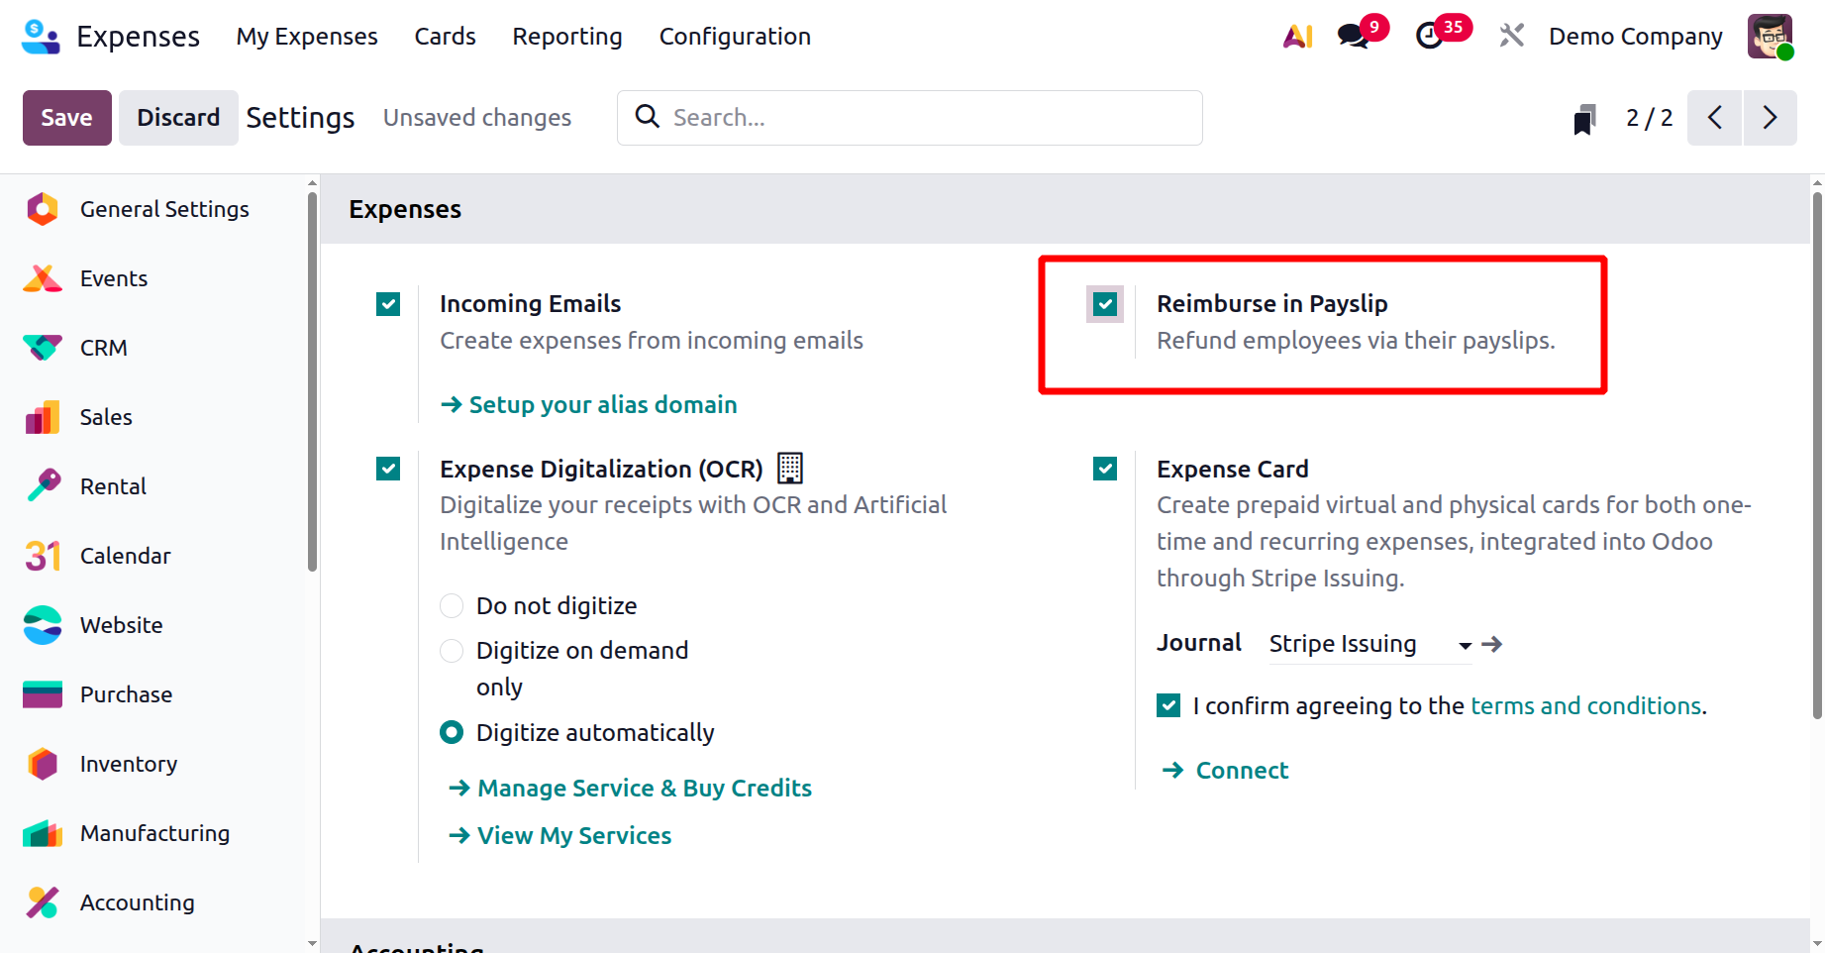Open the AI assistant icon
This screenshot has height=953, width=1825.
[1297, 37]
